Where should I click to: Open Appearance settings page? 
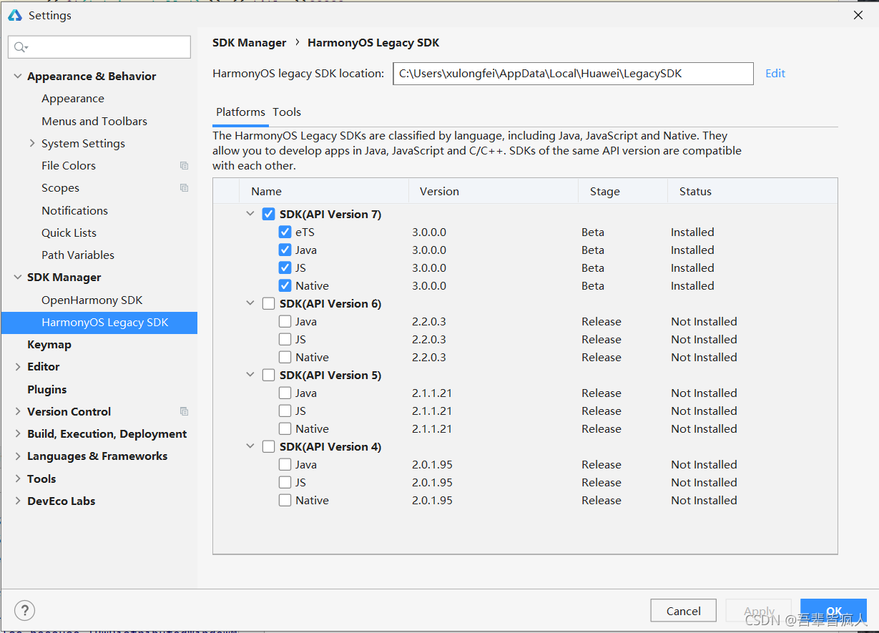pyautogui.click(x=73, y=99)
